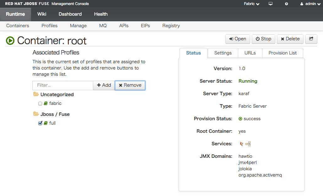Viewport: 323px width, 196px height.
Task: Click the Jboss / Fuse folder icon
Action: [36, 114]
